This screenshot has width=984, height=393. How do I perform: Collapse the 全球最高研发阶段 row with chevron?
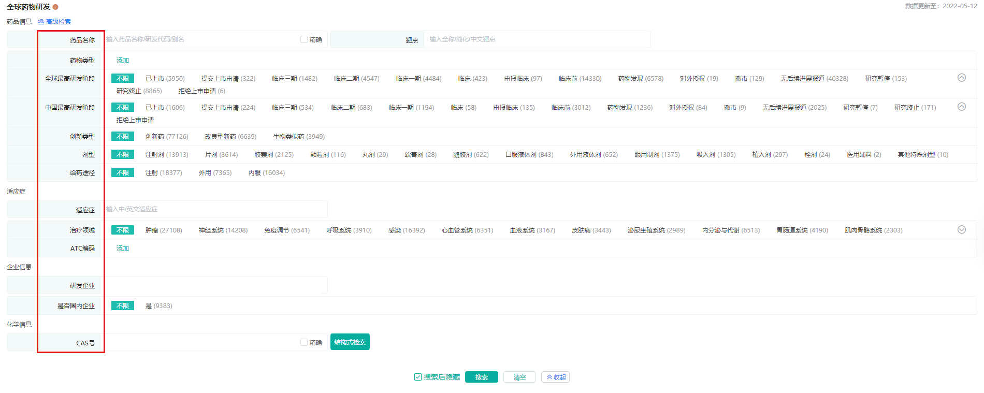pos(962,78)
